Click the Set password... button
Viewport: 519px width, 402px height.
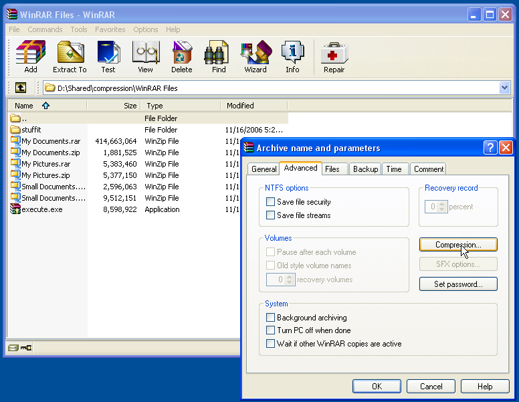pyautogui.click(x=458, y=284)
